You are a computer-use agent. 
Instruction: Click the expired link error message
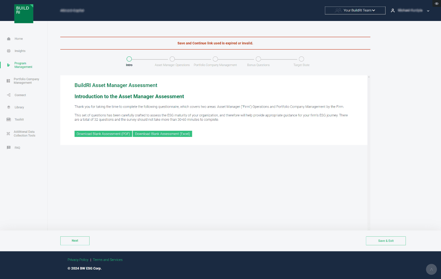[x=215, y=43]
